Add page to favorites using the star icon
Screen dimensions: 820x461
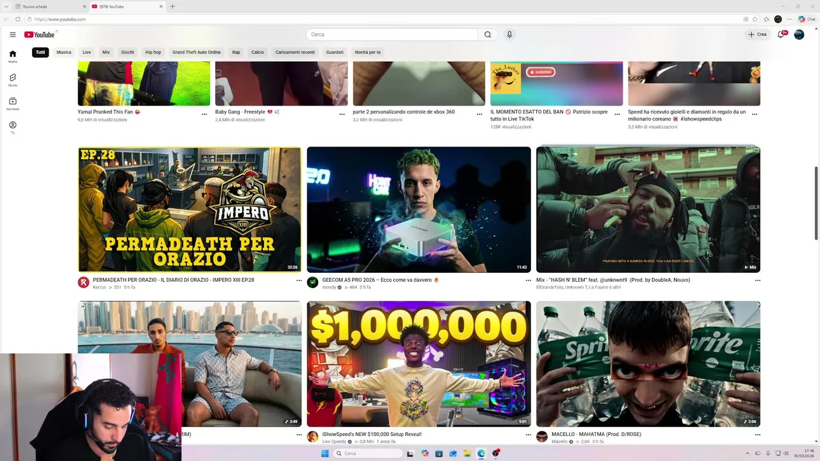click(755, 19)
